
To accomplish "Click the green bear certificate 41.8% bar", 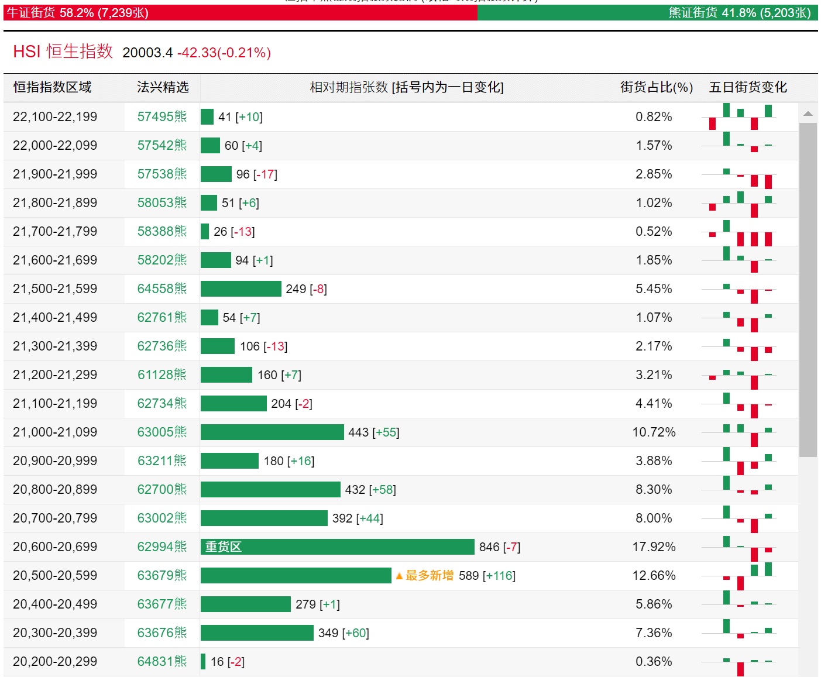I will pyautogui.click(x=648, y=13).
